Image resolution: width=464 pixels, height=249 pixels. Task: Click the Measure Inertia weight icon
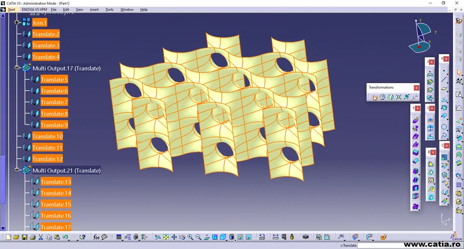click(292, 237)
